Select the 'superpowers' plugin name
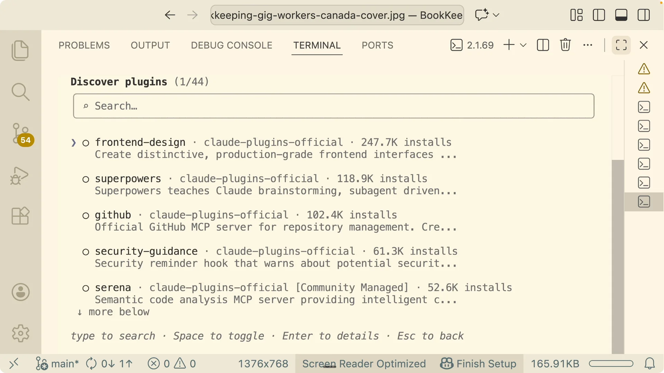The height and width of the screenshot is (373, 664). [128, 179]
